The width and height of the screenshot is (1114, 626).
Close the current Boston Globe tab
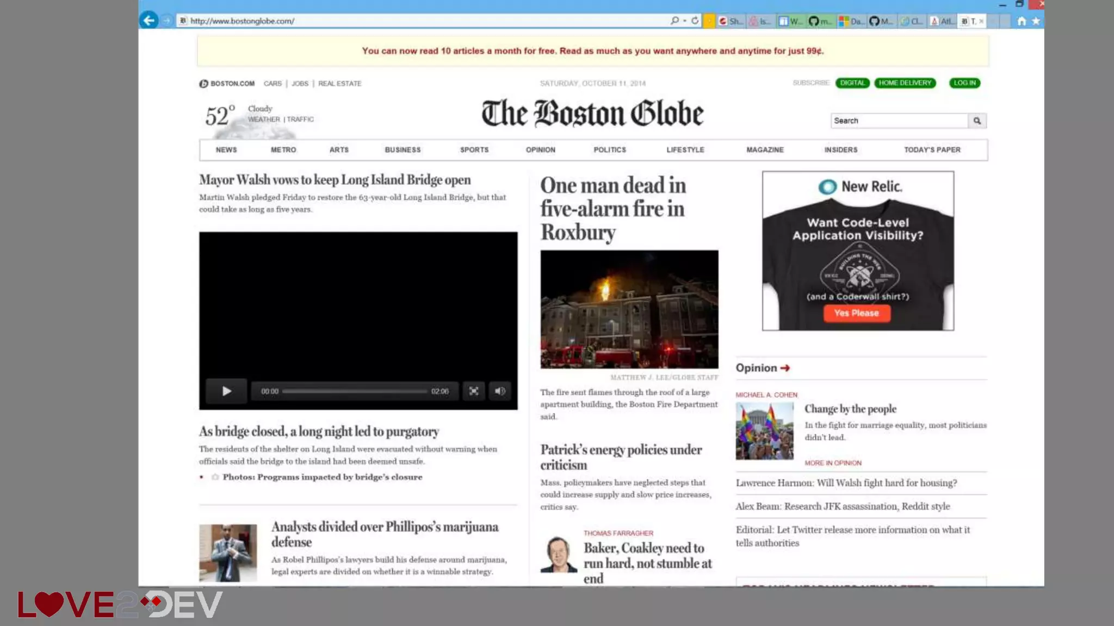tap(981, 21)
